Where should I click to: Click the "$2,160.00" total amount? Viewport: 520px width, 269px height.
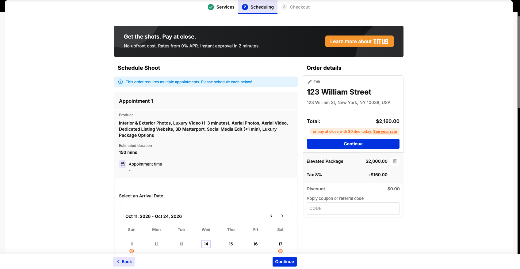click(x=388, y=121)
